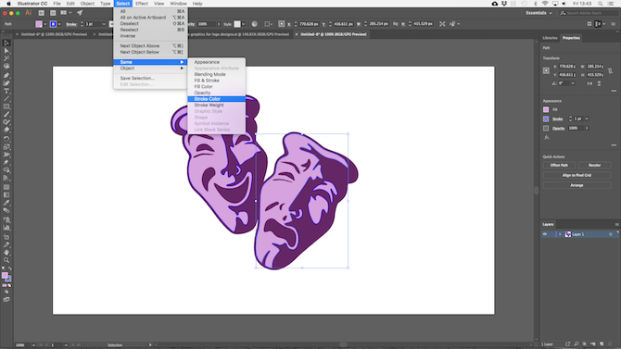
Task: Open the stroke weight dropdown in Appearance
Action: click(587, 118)
